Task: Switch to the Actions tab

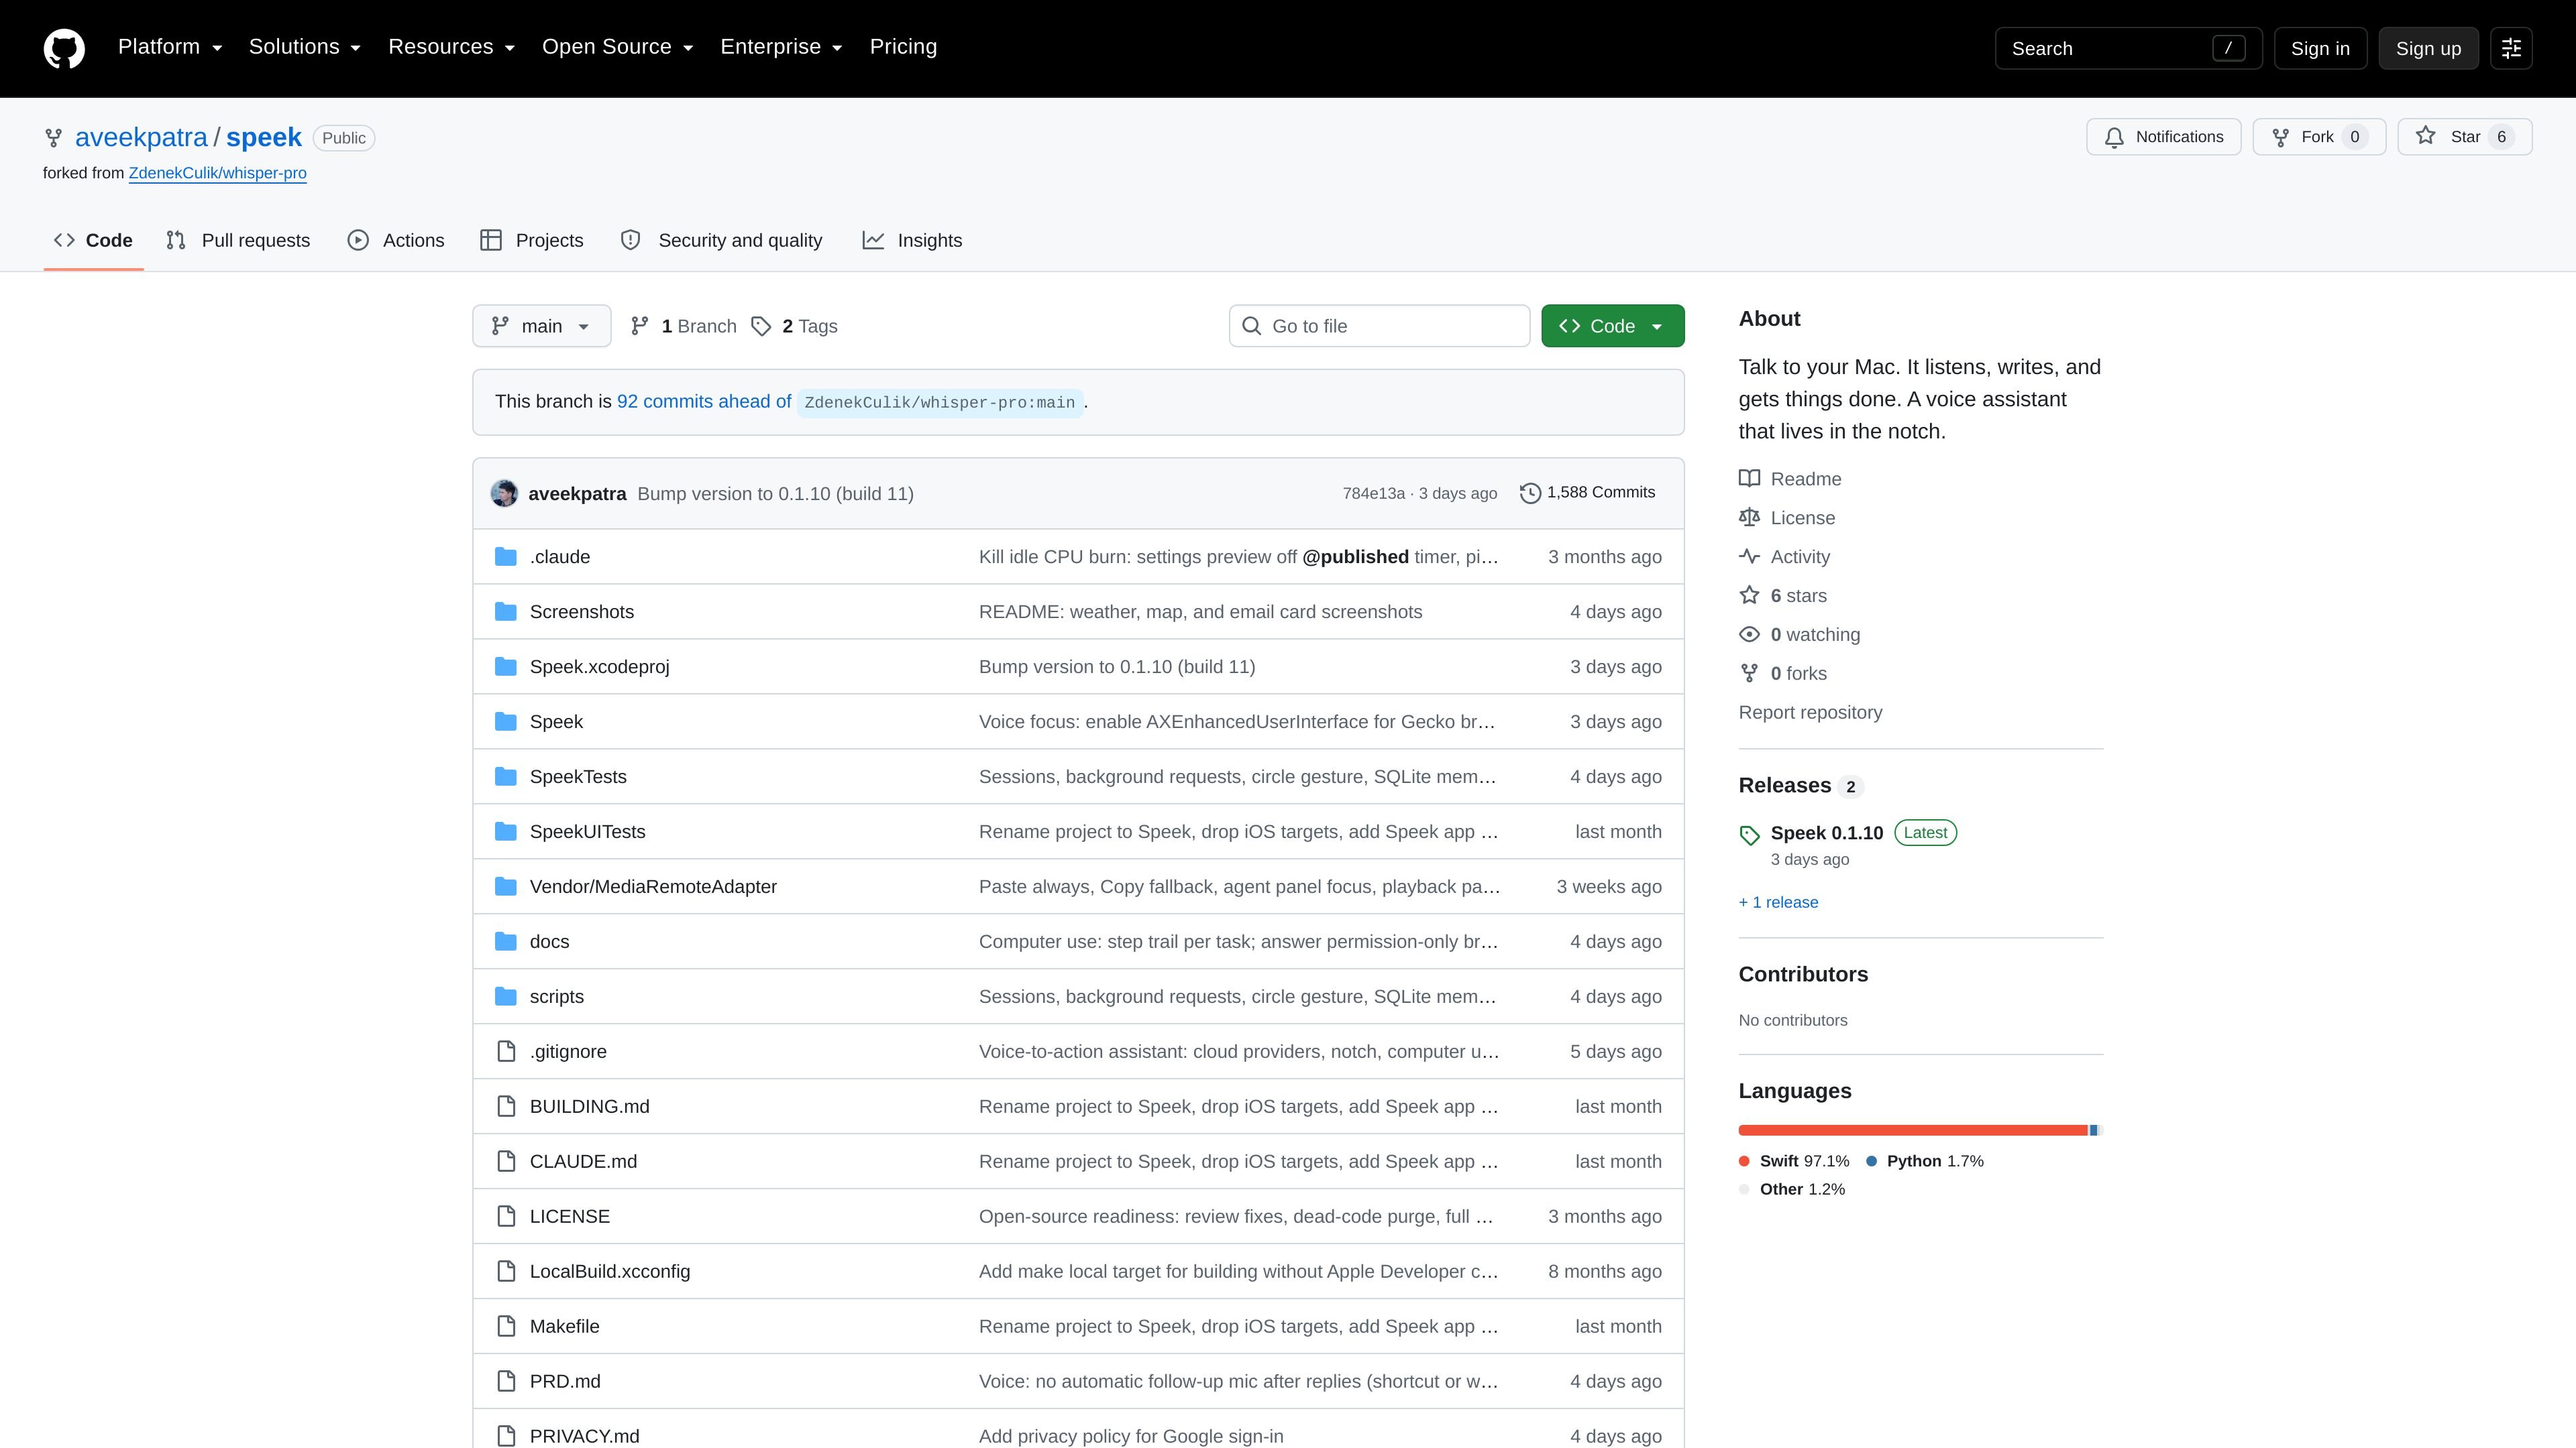Action: [x=396, y=241]
